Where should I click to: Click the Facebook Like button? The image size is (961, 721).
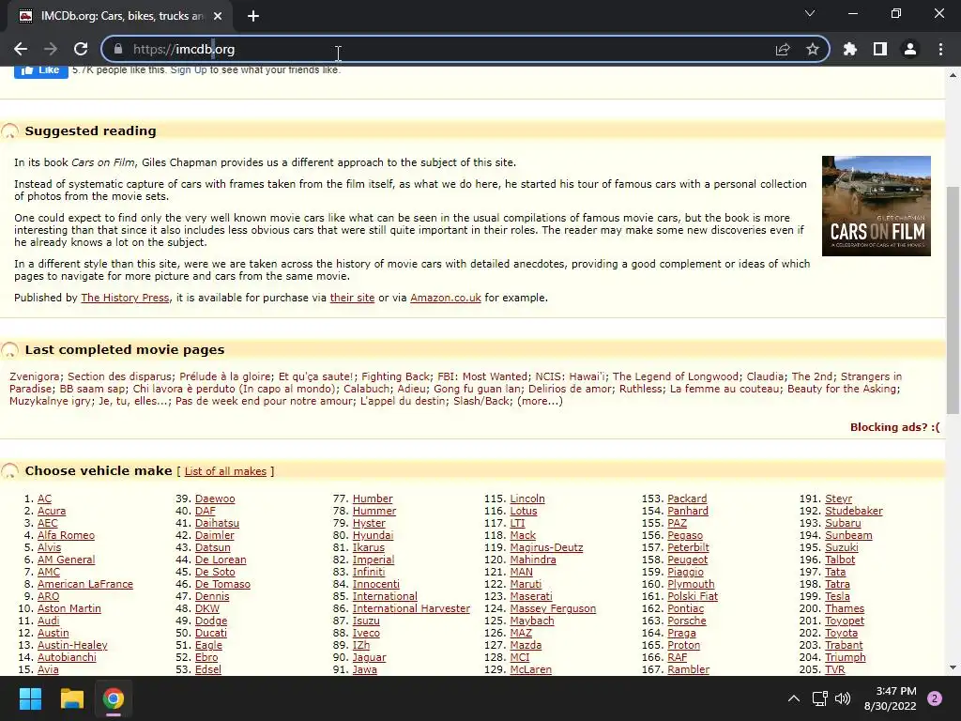coord(41,70)
